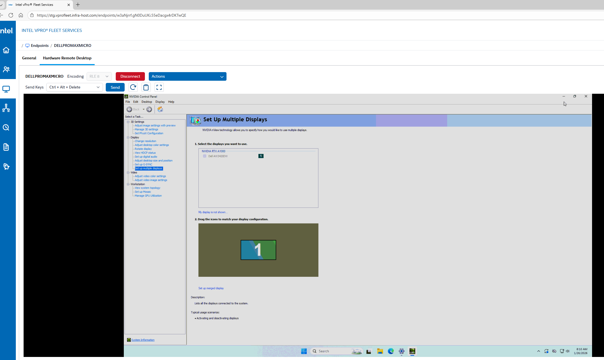Viewport: 604px width, 360px height.
Task: Click the Windows taskbar Search box
Action: [x=337, y=351]
